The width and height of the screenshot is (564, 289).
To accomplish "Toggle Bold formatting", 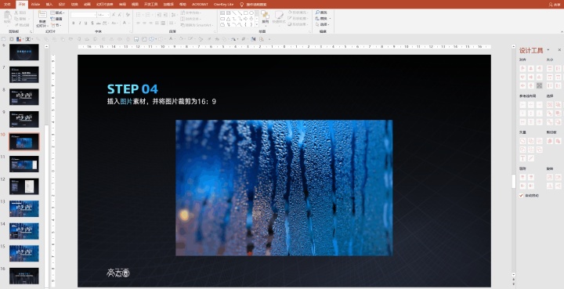I will [73, 23].
